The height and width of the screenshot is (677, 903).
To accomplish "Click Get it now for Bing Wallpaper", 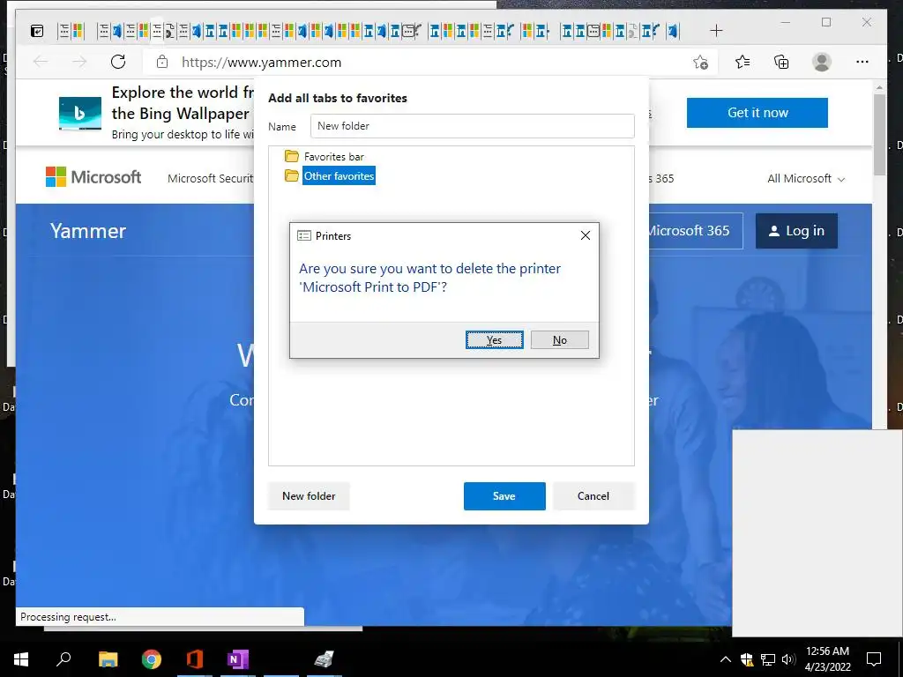I will click(x=757, y=112).
